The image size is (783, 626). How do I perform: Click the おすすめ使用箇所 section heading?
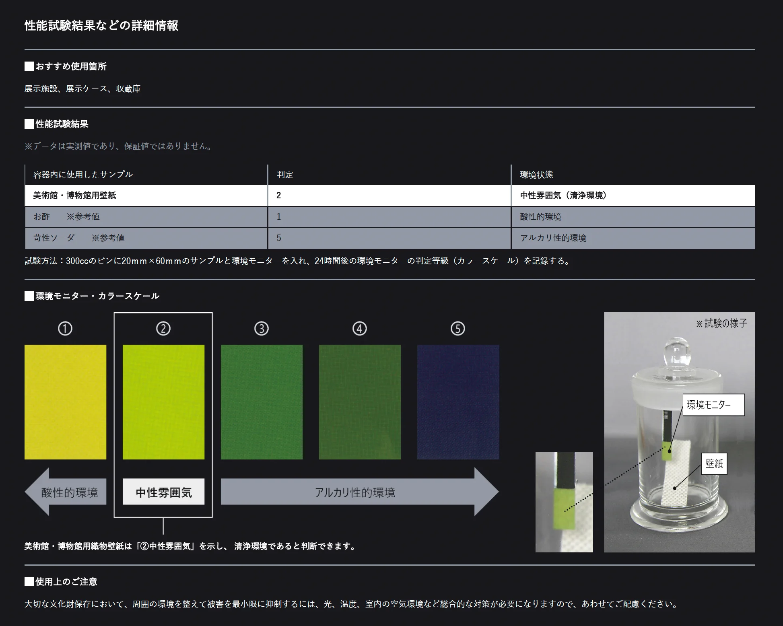[x=66, y=66]
